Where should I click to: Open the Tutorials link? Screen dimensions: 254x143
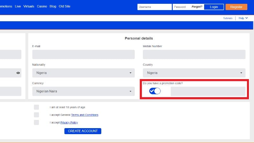point(228,18)
